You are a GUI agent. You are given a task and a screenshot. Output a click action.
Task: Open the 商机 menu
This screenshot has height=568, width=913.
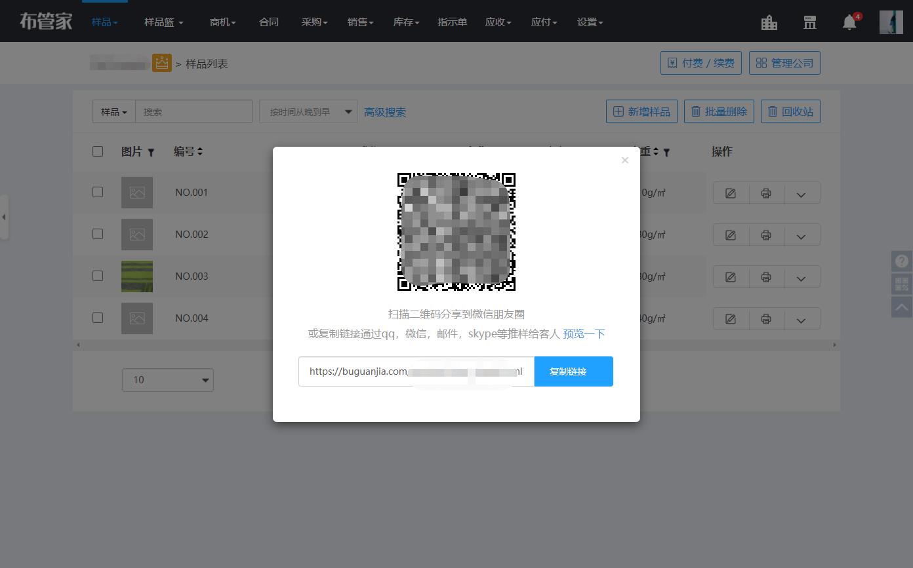coord(223,22)
